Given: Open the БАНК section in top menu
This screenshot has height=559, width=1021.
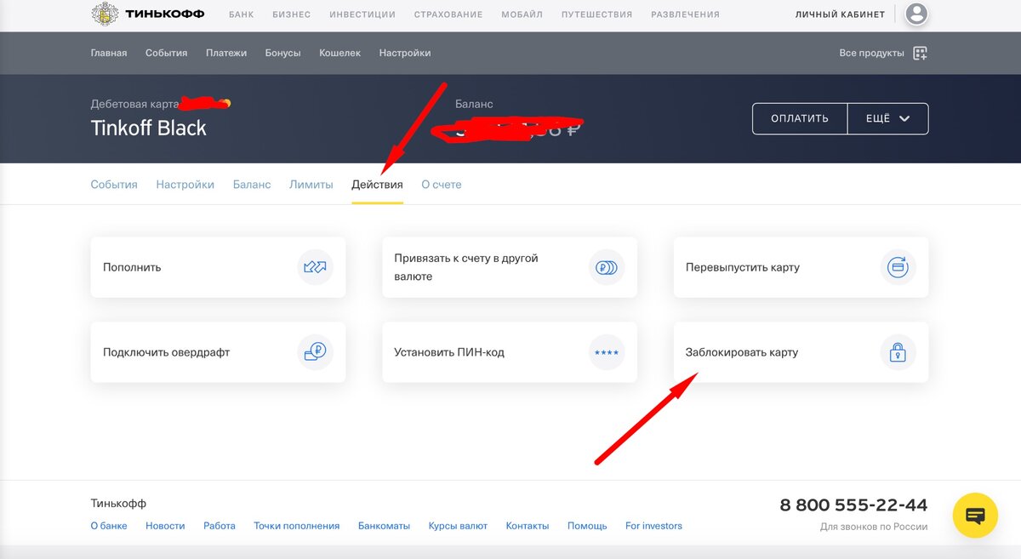Looking at the screenshot, I should pyautogui.click(x=241, y=14).
